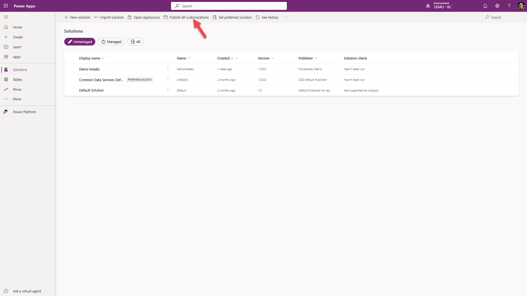Open the Tables section
This screenshot has width=527, height=296.
click(18, 79)
